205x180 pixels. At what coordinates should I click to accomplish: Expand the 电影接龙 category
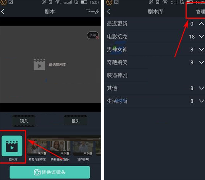[202, 37]
